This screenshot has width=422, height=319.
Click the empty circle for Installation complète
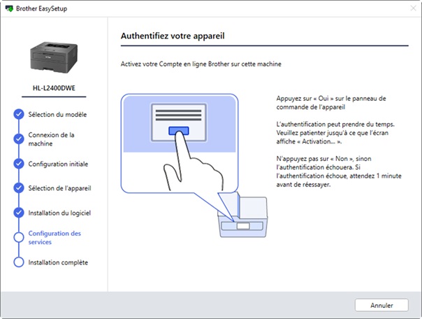tap(19, 262)
